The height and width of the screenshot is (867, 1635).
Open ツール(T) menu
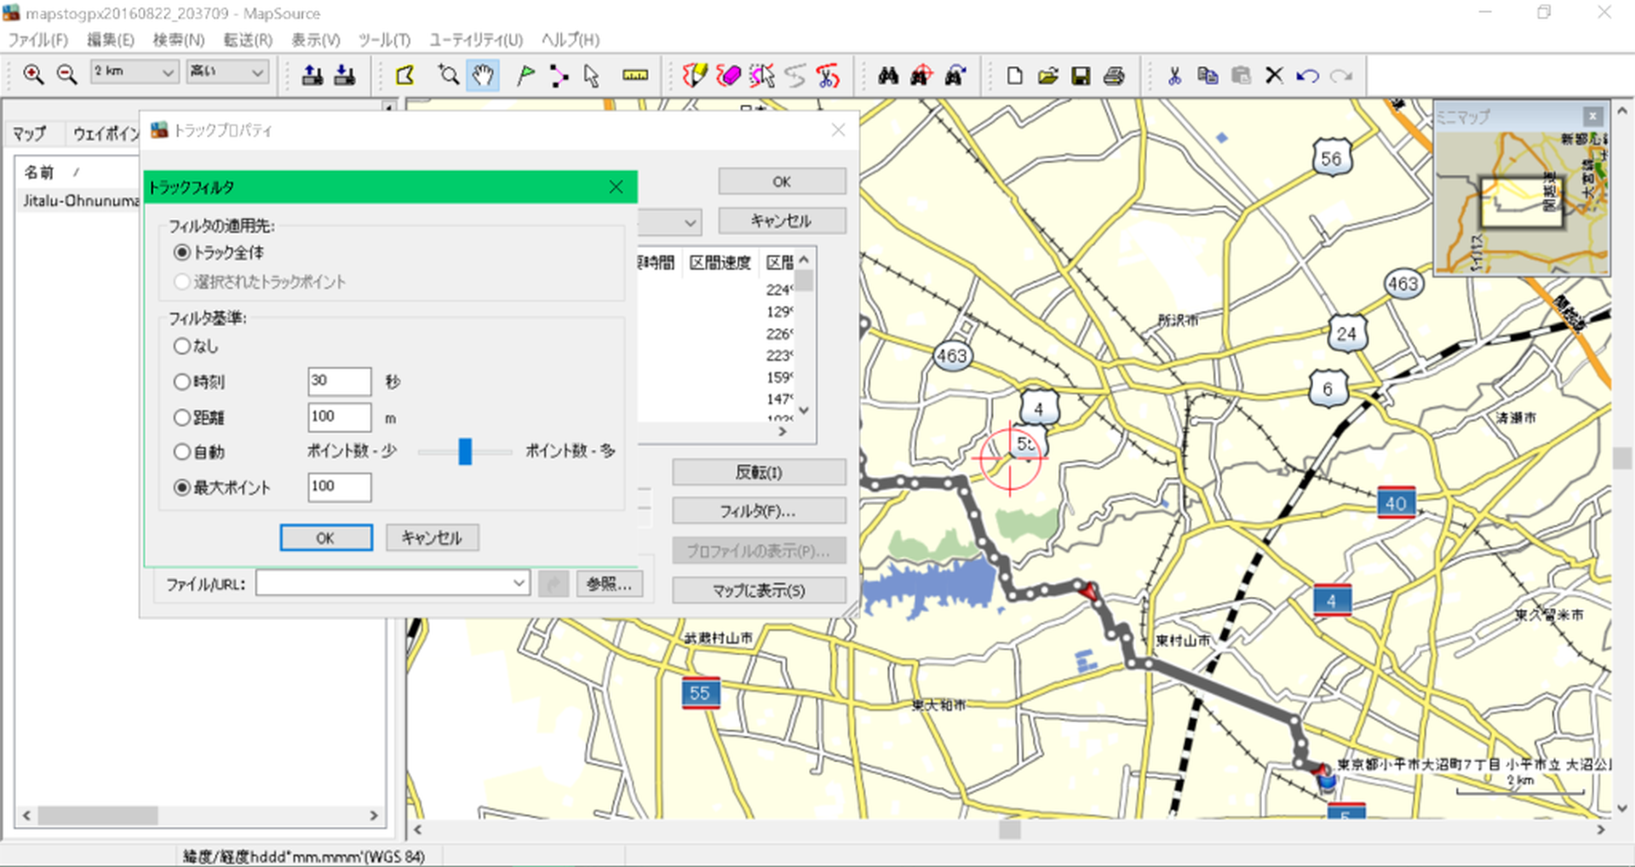pyautogui.click(x=384, y=39)
